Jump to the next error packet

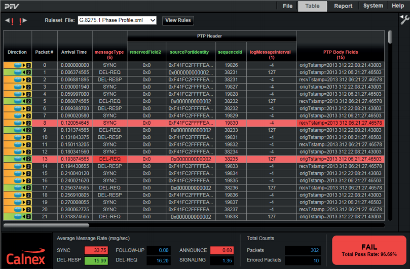(x=22, y=21)
